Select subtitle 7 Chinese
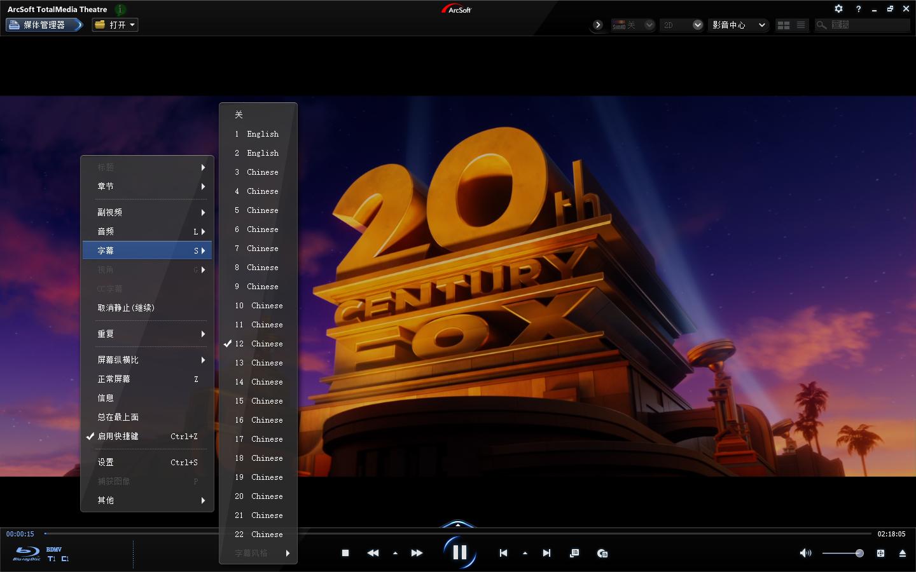Viewport: 916px width, 572px height. tap(258, 248)
